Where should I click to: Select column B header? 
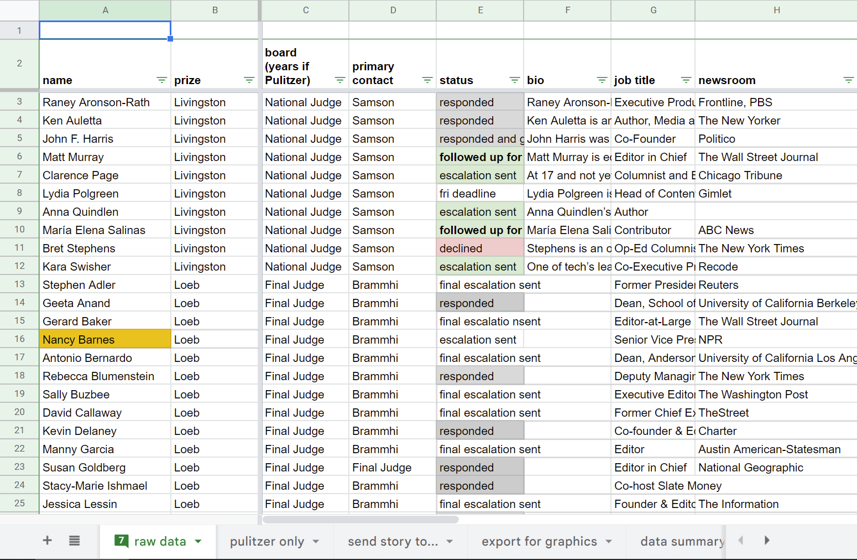click(x=215, y=10)
